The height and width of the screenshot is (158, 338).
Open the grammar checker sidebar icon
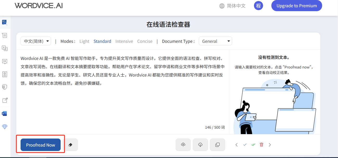(x=5, y=22)
